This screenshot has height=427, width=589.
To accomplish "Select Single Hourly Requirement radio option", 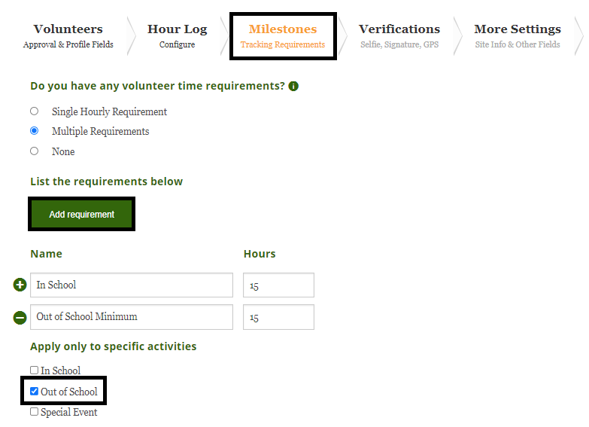I will (x=34, y=111).
